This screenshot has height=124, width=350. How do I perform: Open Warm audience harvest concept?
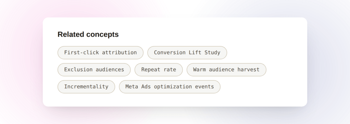click(x=226, y=70)
